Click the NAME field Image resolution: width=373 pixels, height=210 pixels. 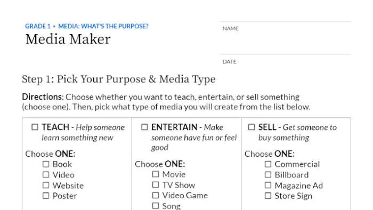[285, 38]
